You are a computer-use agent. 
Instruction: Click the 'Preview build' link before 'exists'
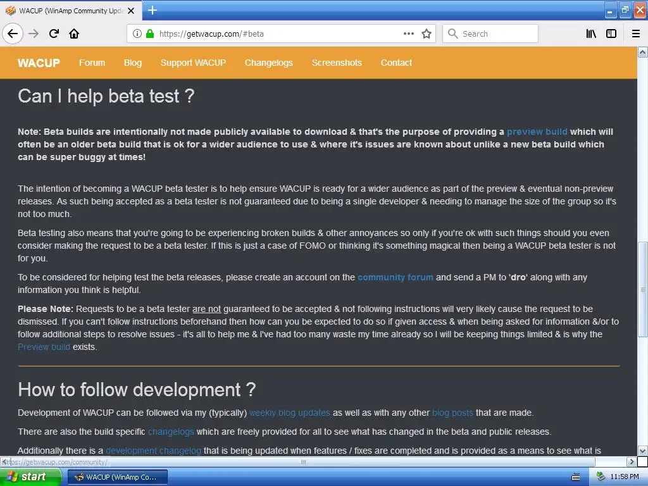tap(44, 347)
